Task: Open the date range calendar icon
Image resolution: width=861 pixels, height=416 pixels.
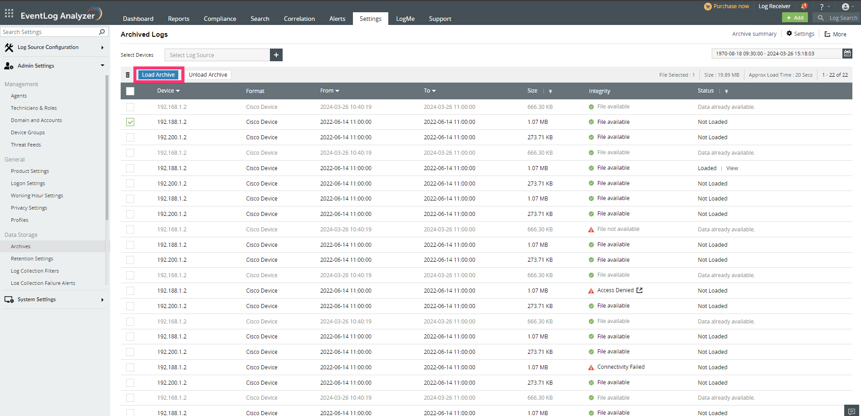Action: click(x=847, y=54)
